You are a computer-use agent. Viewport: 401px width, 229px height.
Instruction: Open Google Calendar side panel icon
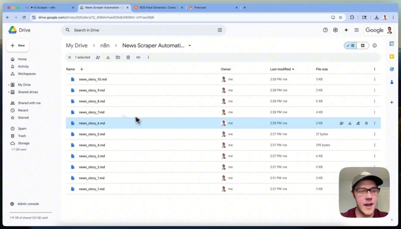tap(391, 44)
